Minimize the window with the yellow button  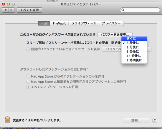tap(8, 4)
